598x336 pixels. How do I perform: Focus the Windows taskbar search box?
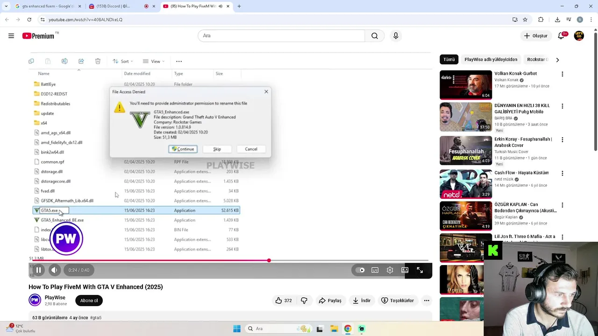(278, 329)
